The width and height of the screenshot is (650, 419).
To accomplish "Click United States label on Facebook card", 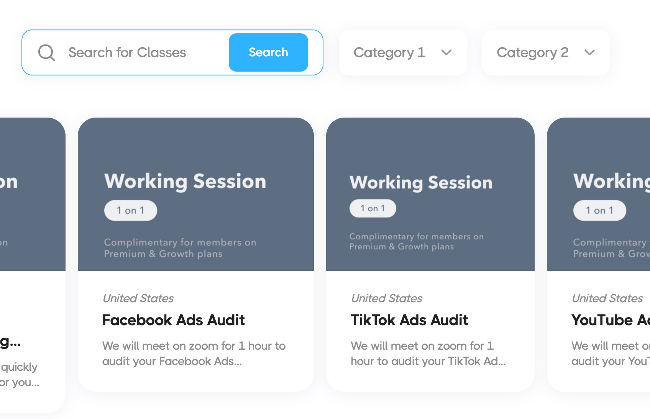I will 138,298.
